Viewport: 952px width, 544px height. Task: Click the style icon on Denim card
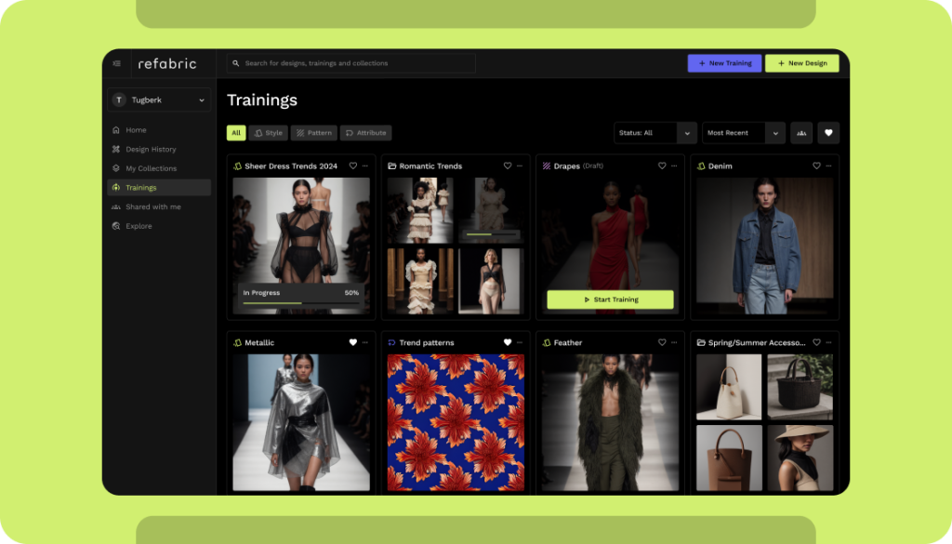(x=701, y=166)
